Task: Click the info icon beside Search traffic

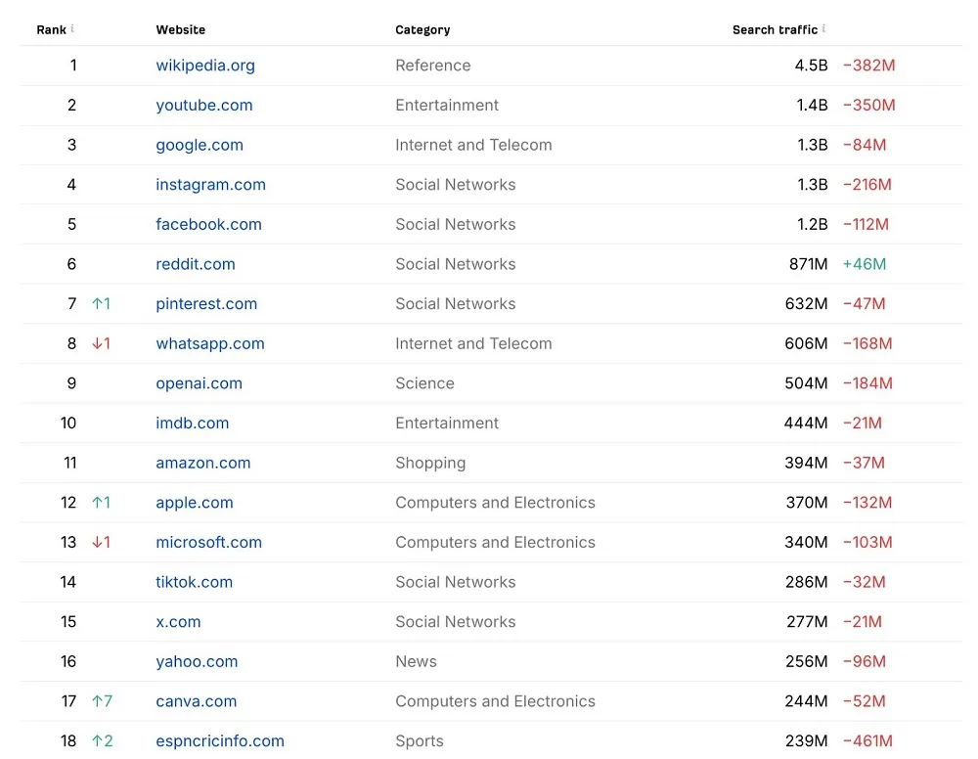Action: (x=823, y=28)
